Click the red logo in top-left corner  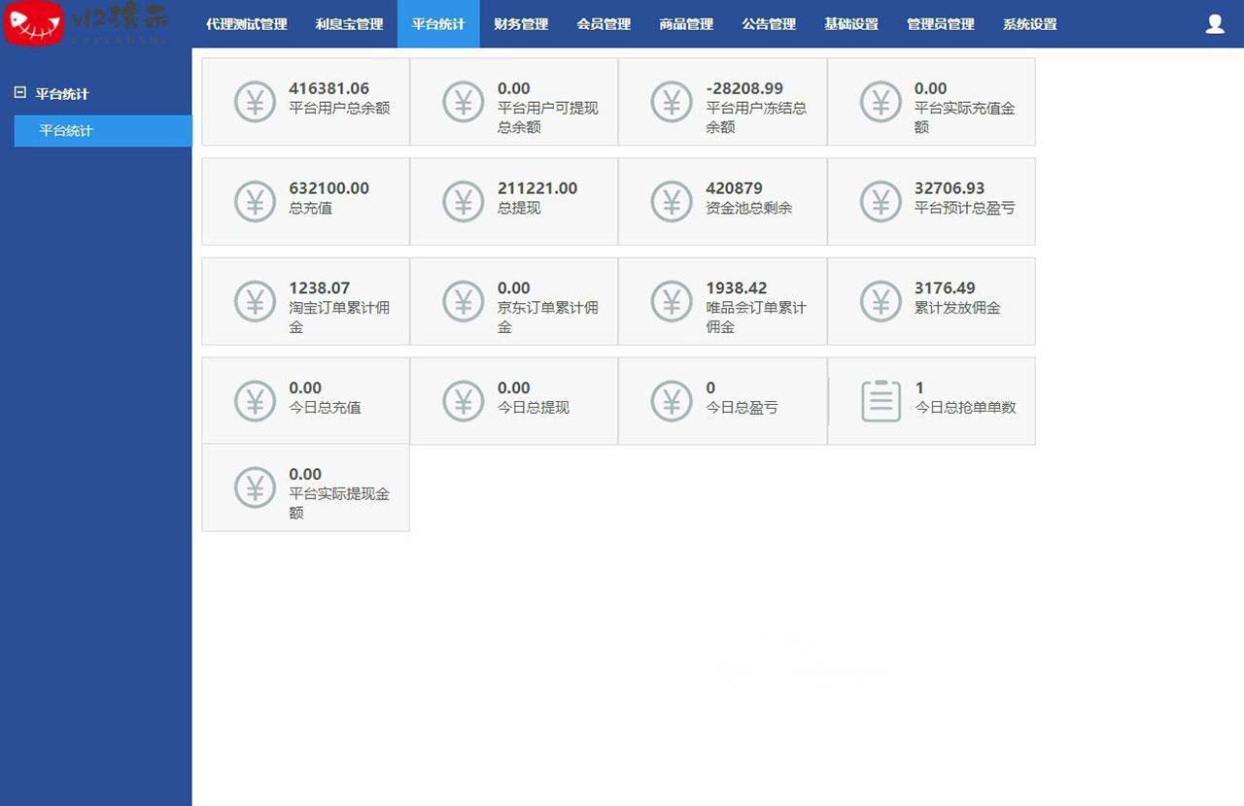click(34, 23)
